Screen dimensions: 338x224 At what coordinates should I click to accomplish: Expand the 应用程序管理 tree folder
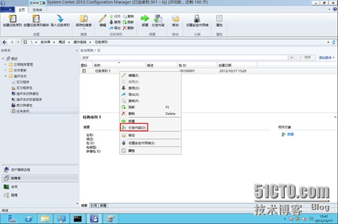pos(5,65)
